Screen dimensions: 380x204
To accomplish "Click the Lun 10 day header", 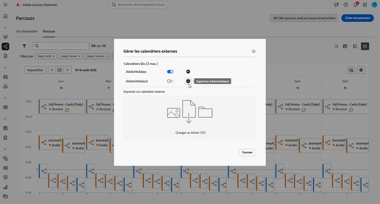I will (x=61, y=85).
